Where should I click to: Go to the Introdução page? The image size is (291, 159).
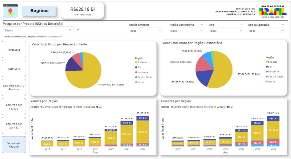click(14, 50)
